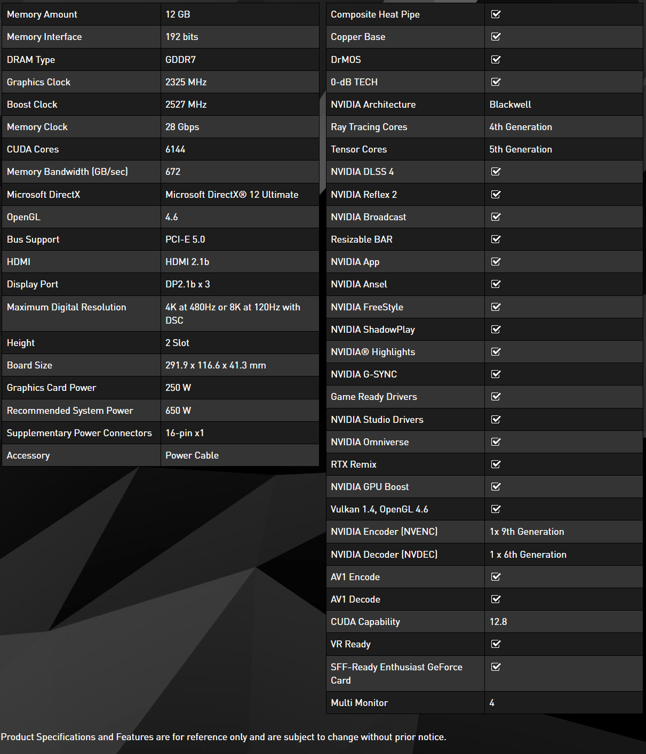646x754 pixels.
Task: Select the '12 GB' memory amount value
Action: coord(178,14)
